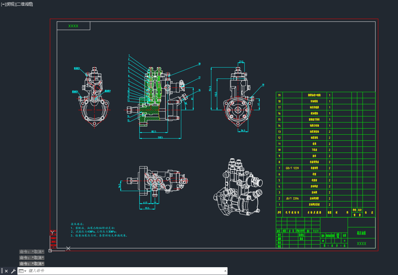
Task: Select the 高压油泵 title block text
Action: [361, 233]
